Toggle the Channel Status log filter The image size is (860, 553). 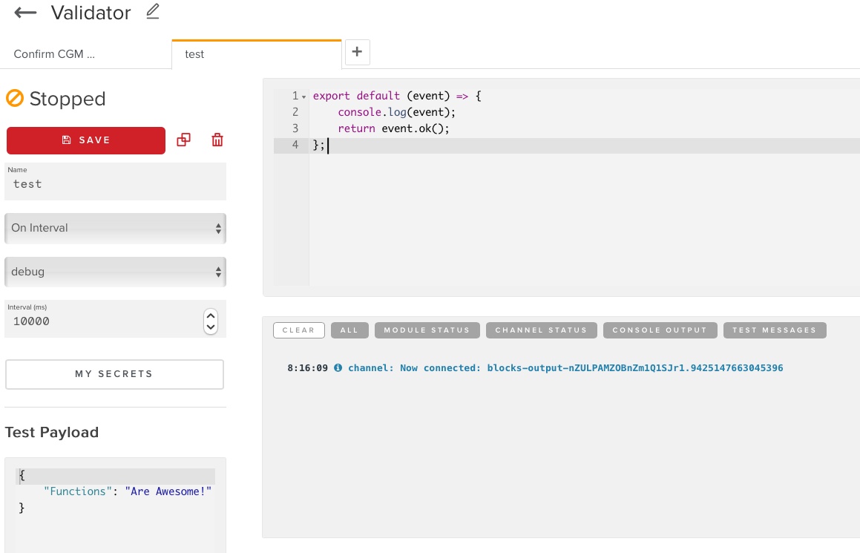541,330
